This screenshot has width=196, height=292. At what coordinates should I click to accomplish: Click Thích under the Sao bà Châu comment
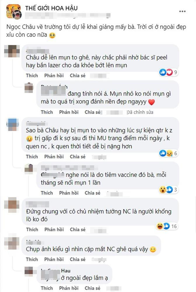32,157
